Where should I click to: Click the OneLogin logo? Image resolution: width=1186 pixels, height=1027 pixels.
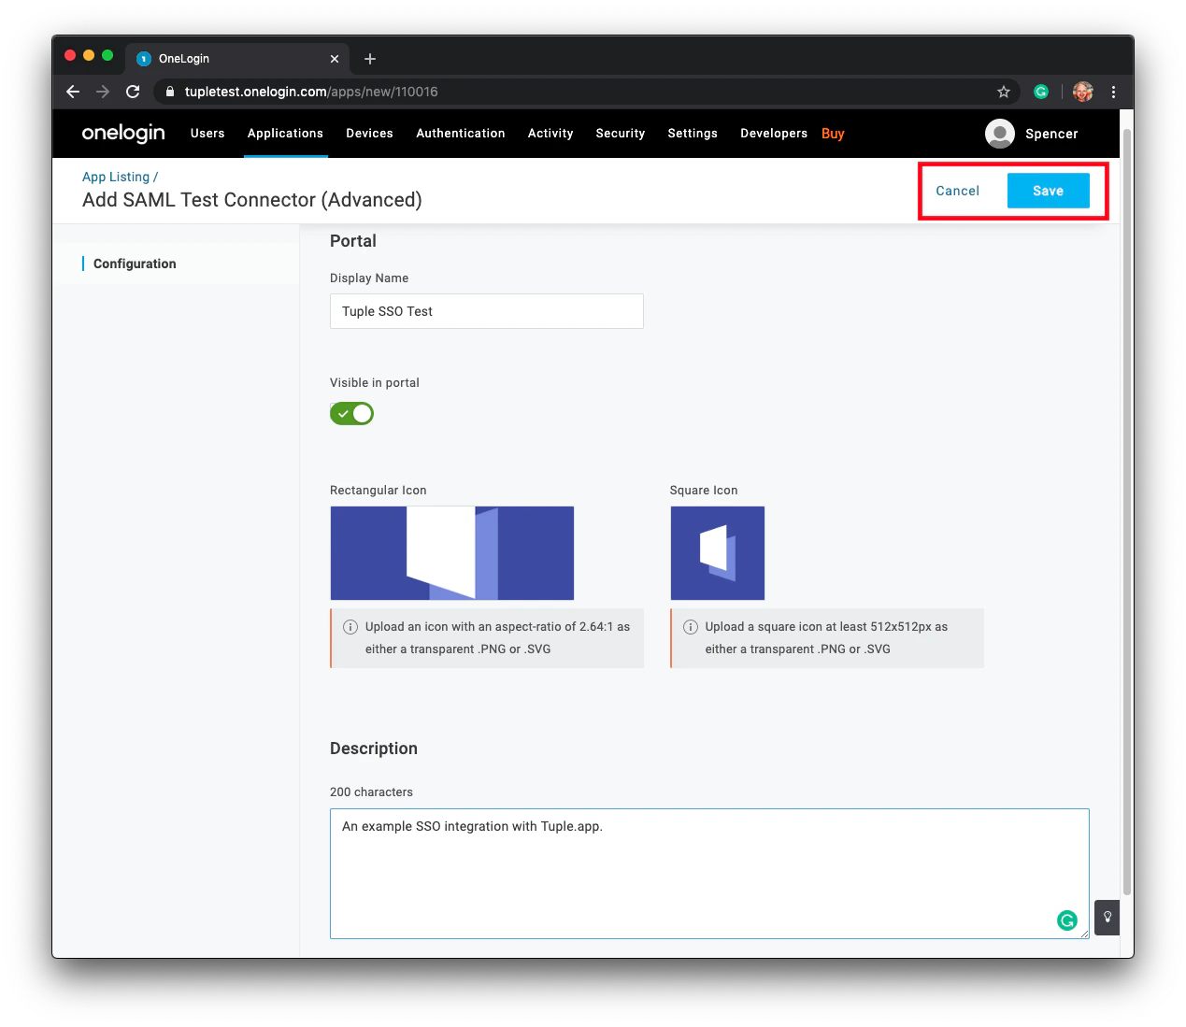(122, 133)
